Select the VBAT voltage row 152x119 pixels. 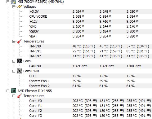[x=90, y=36]
